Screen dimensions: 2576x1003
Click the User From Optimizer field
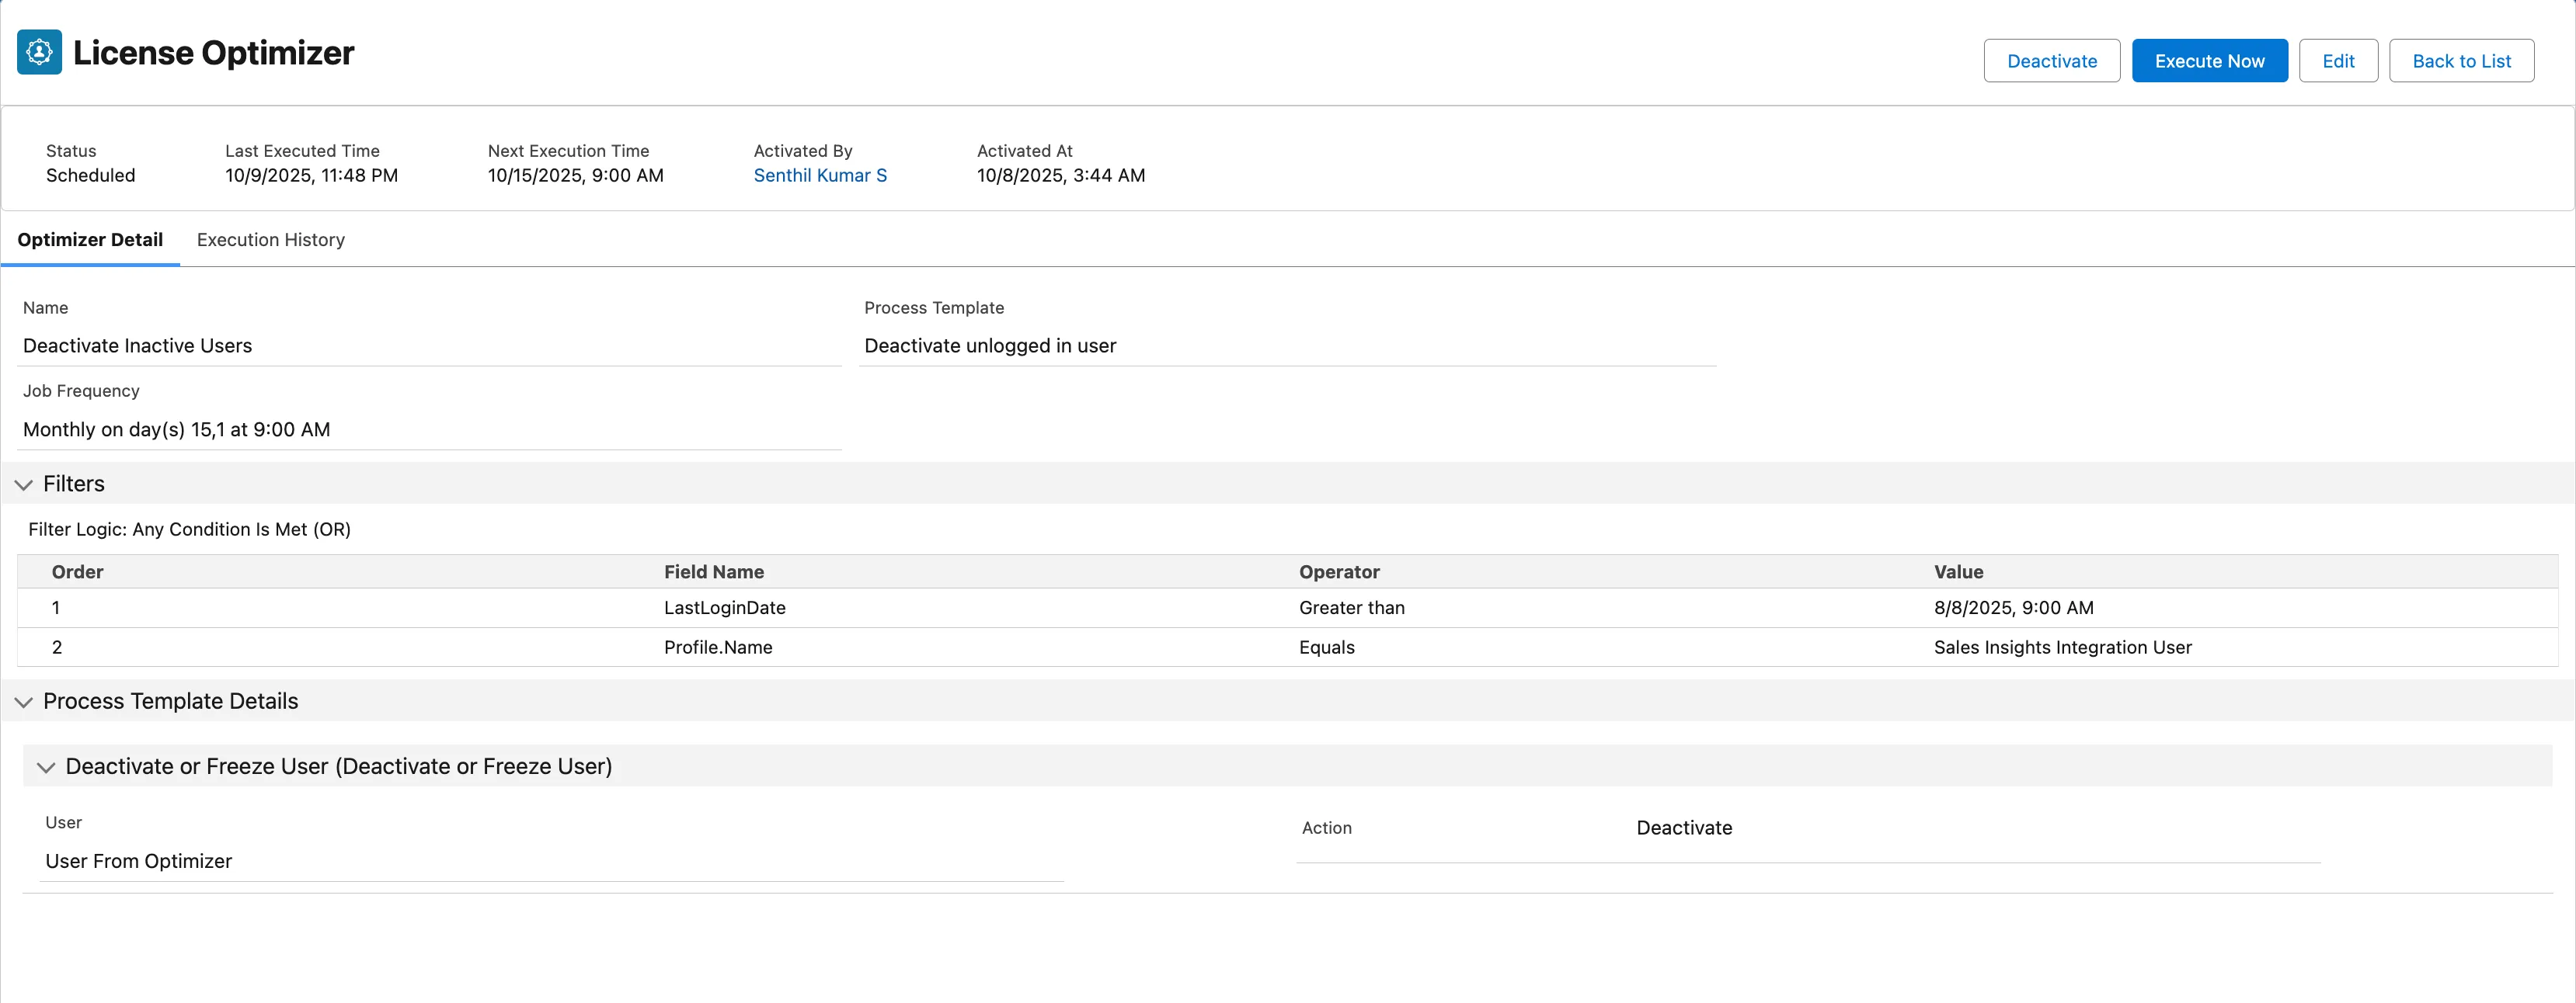[138, 861]
